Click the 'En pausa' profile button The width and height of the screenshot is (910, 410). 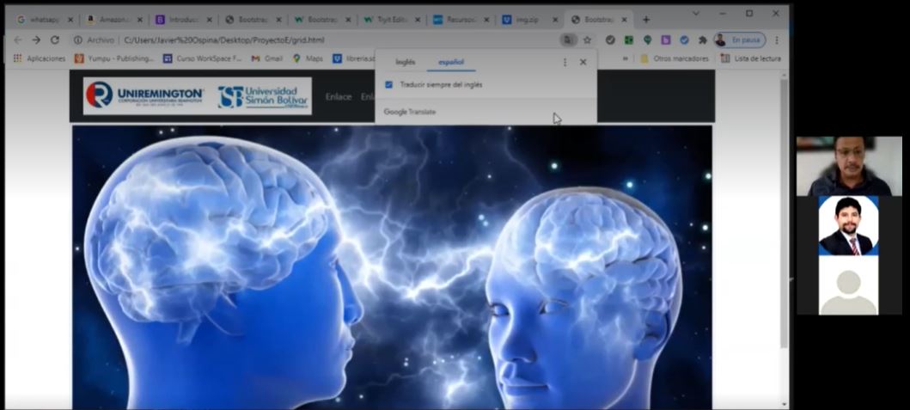[740, 40]
